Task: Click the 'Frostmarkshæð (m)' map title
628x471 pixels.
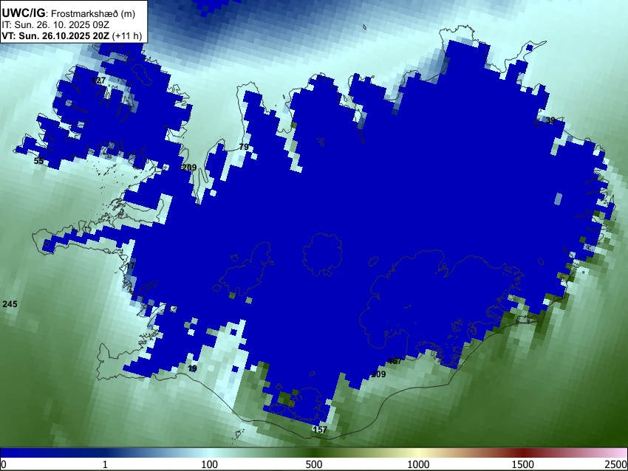Action: point(93,14)
